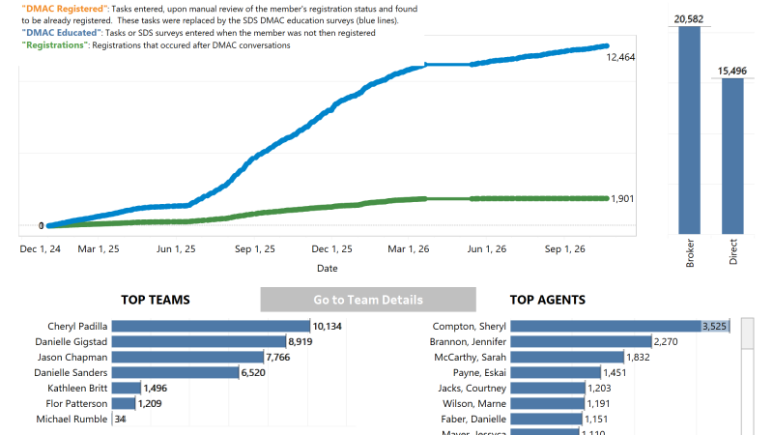Select the Kathleen Britt team bar

(127, 389)
